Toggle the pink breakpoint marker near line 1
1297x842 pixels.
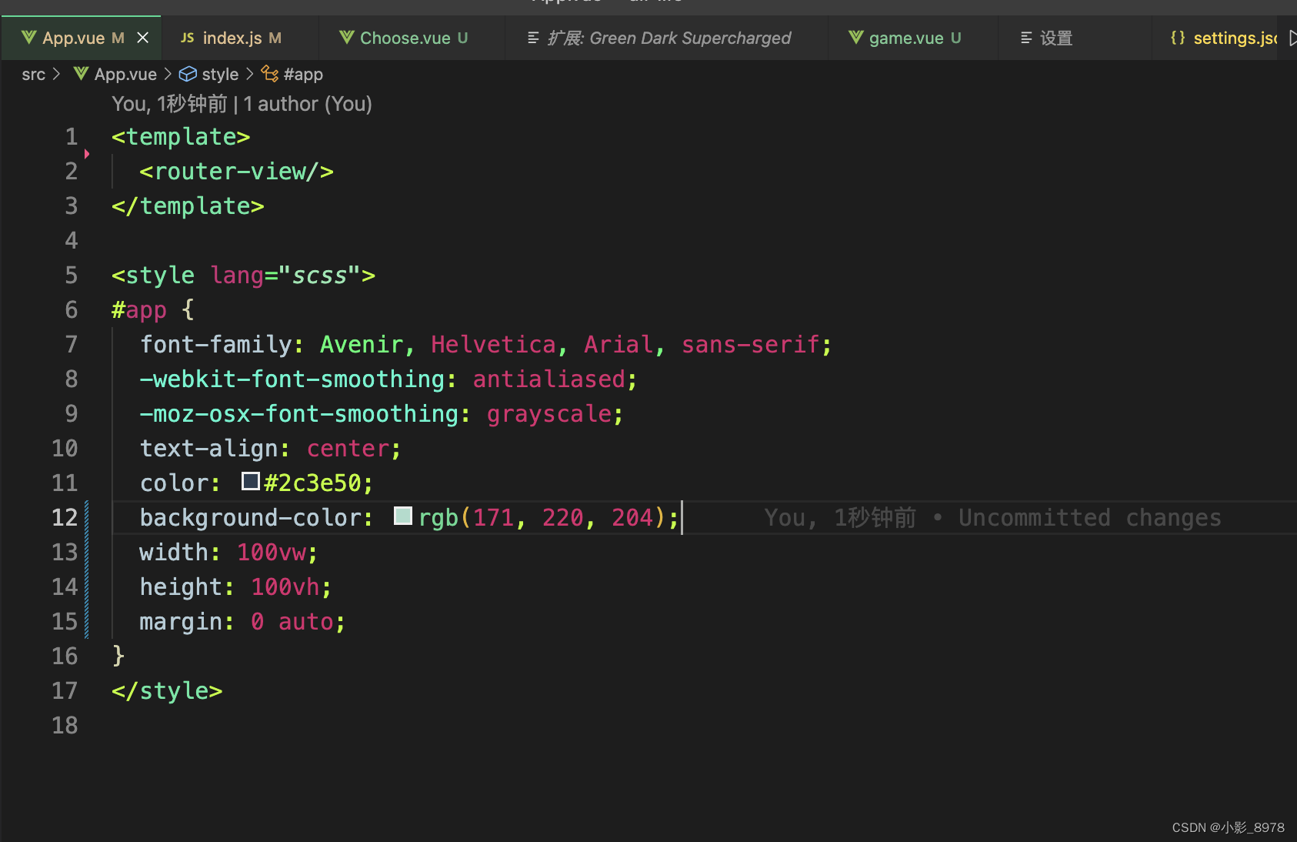pos(87,153)
